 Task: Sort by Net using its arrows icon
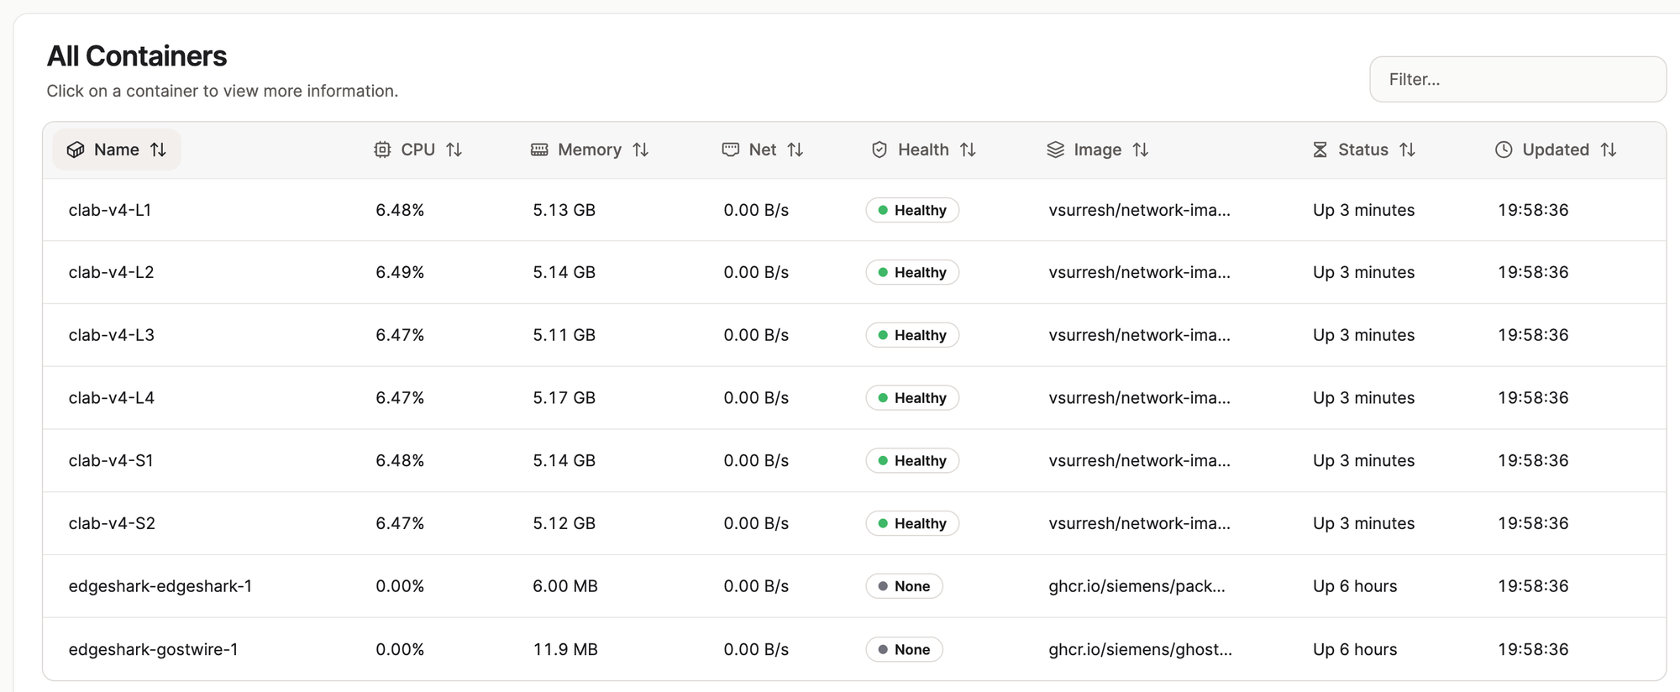[x=795, y=149]
